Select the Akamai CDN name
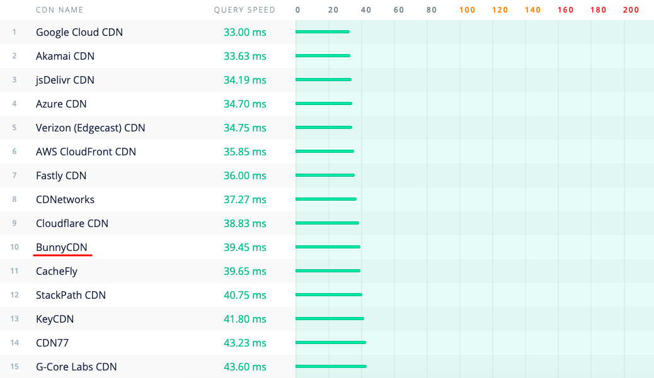 (65, 56)
